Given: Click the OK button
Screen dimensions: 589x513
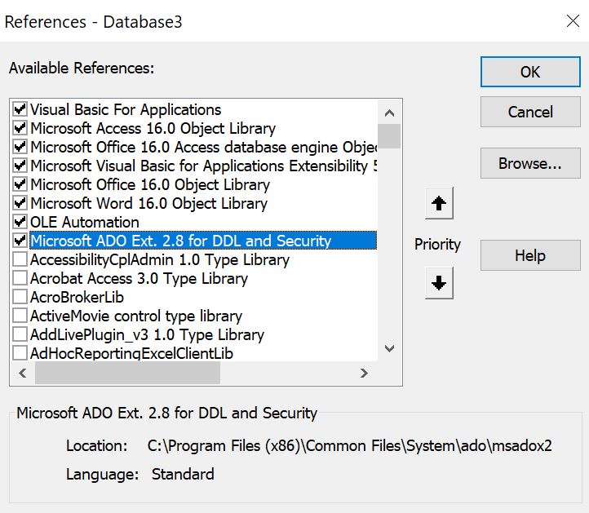Looking at the screenshot, I should [530, 72].
